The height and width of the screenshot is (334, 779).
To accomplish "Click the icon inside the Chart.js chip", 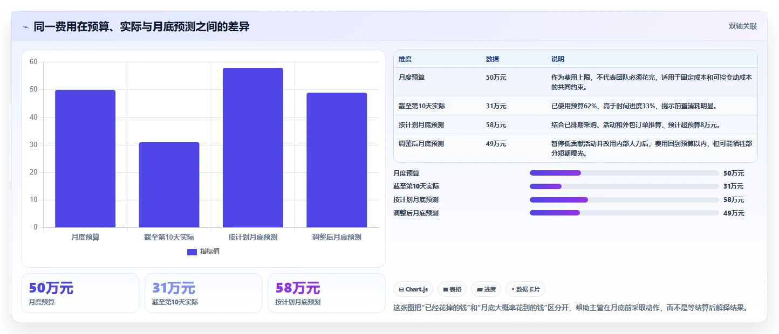I will click(401, 289).
